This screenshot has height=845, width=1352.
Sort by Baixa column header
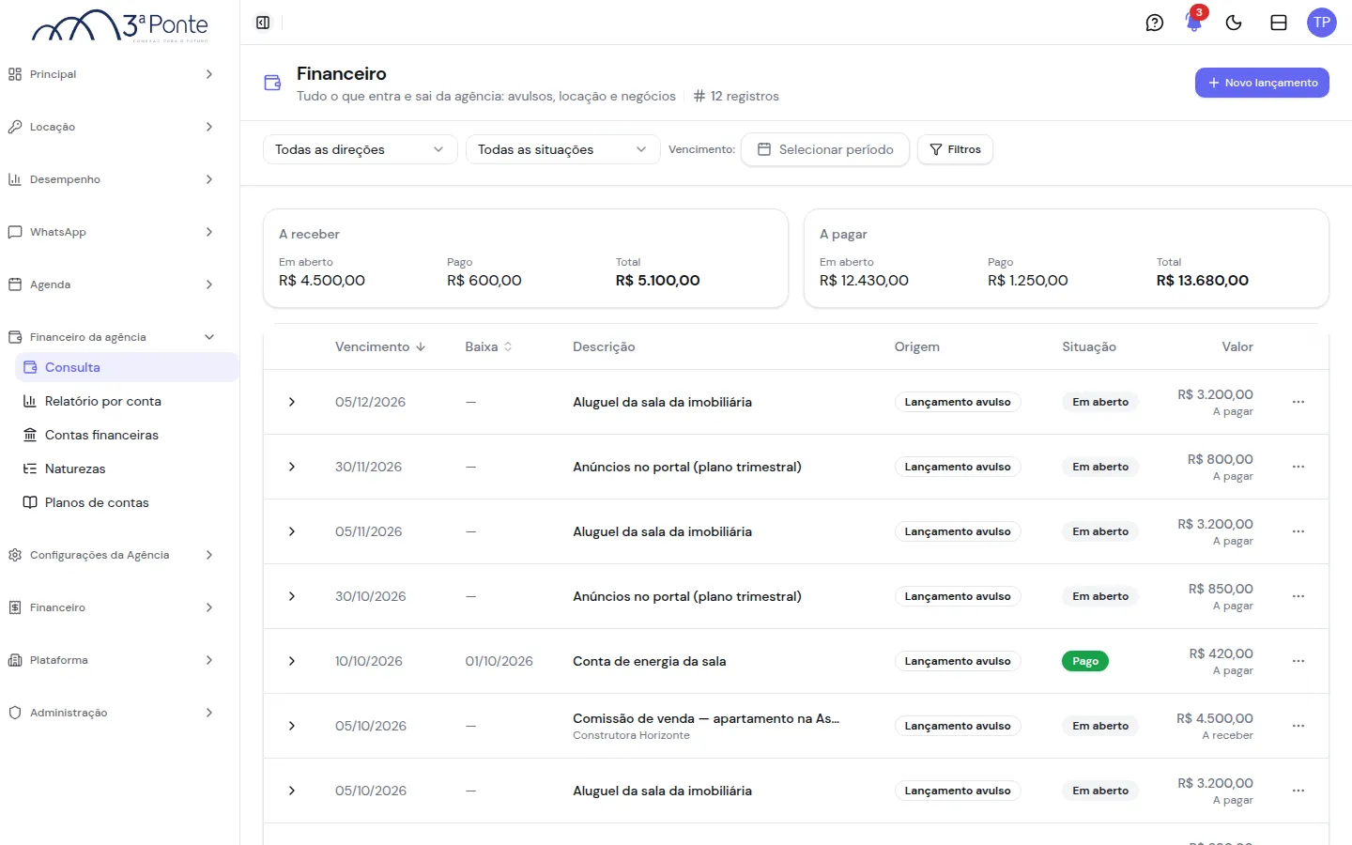click(488, 346)
